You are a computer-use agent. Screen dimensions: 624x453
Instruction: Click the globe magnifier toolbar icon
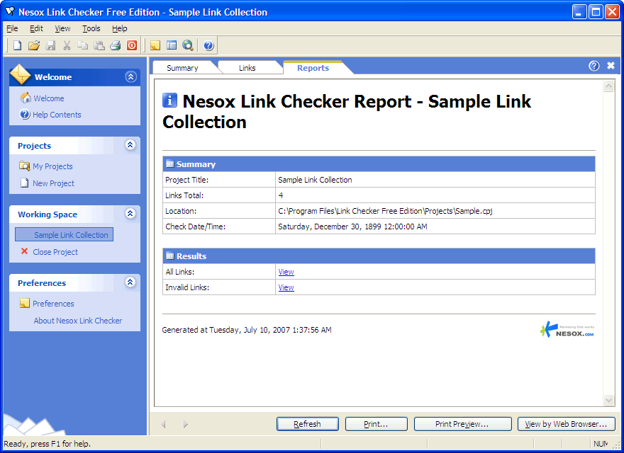coord(187,45)
